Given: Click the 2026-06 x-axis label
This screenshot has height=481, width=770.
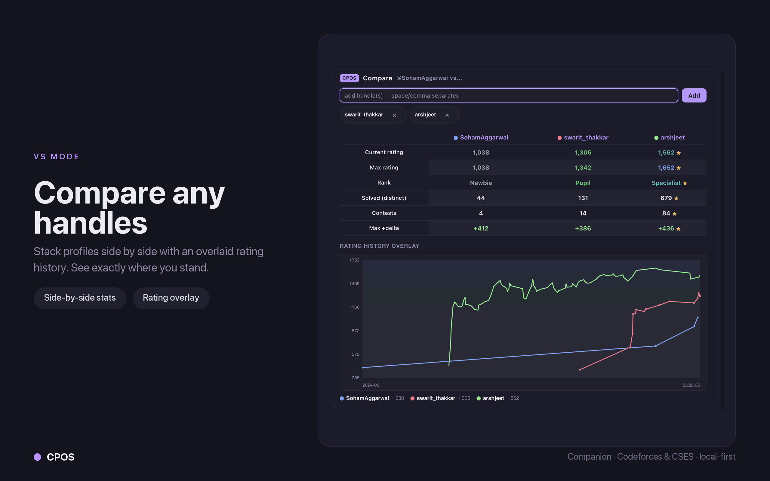Looking at the screenshot, I should [x=691, y=385].
